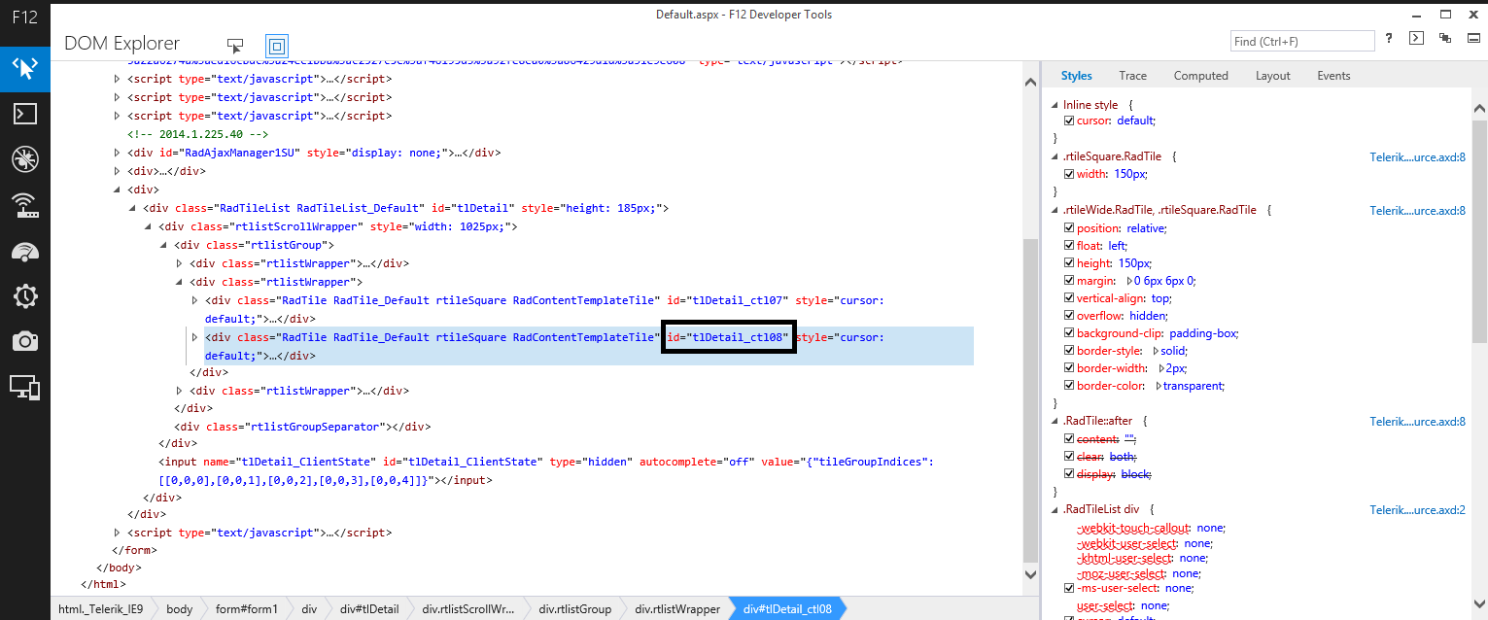
Task: Uncheck the background-clip property checkbox
Action: click(x=1069, y=333)
